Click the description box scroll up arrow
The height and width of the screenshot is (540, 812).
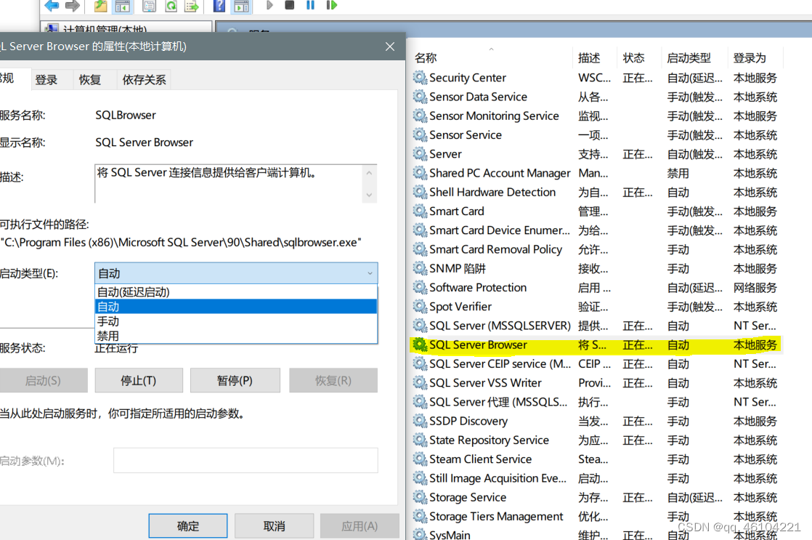[369, 173]
